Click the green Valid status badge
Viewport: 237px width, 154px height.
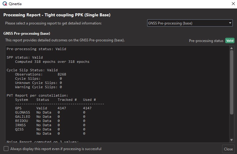click(x=230, y=40)
